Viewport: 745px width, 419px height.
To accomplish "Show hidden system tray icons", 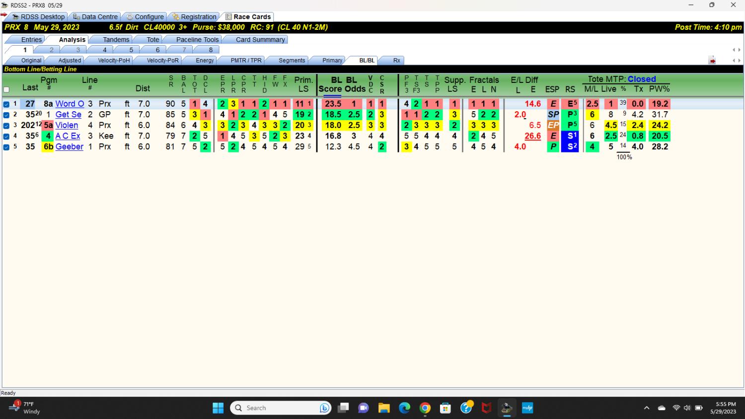I will 647,408.
